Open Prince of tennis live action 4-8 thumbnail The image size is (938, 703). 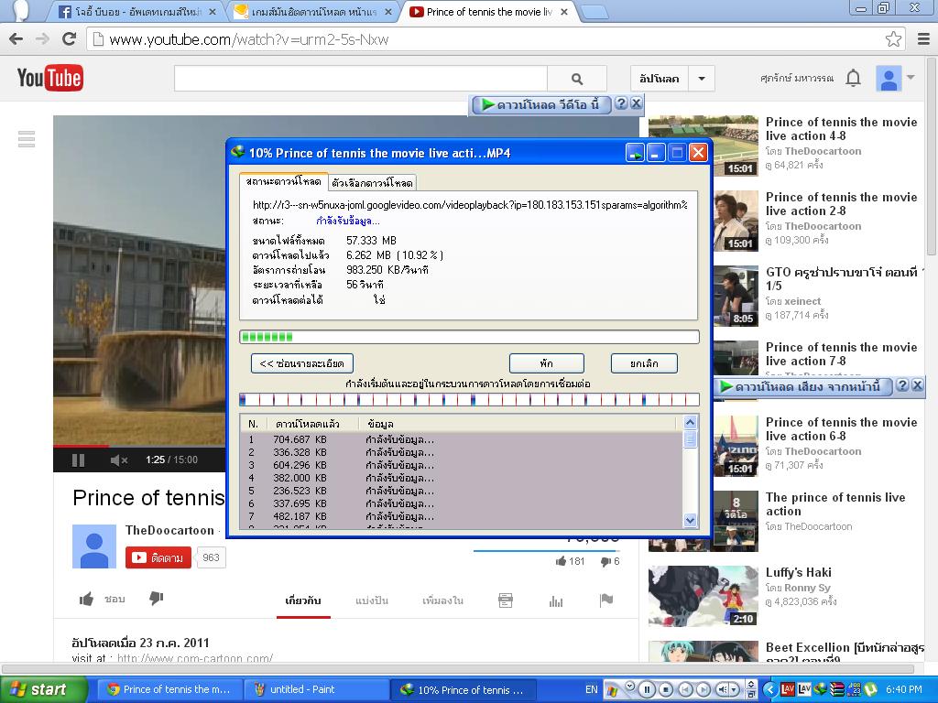click(703, 146)
